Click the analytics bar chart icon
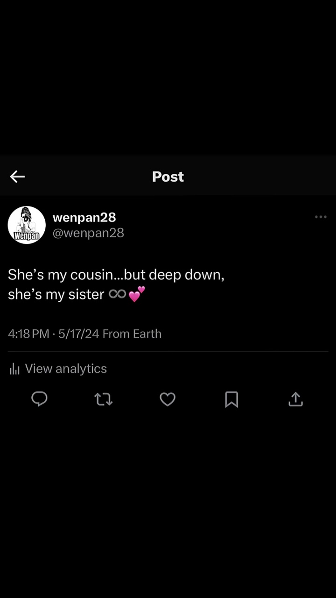The height and width of the screenshot is (598, 336). click(x=14, y=369)
